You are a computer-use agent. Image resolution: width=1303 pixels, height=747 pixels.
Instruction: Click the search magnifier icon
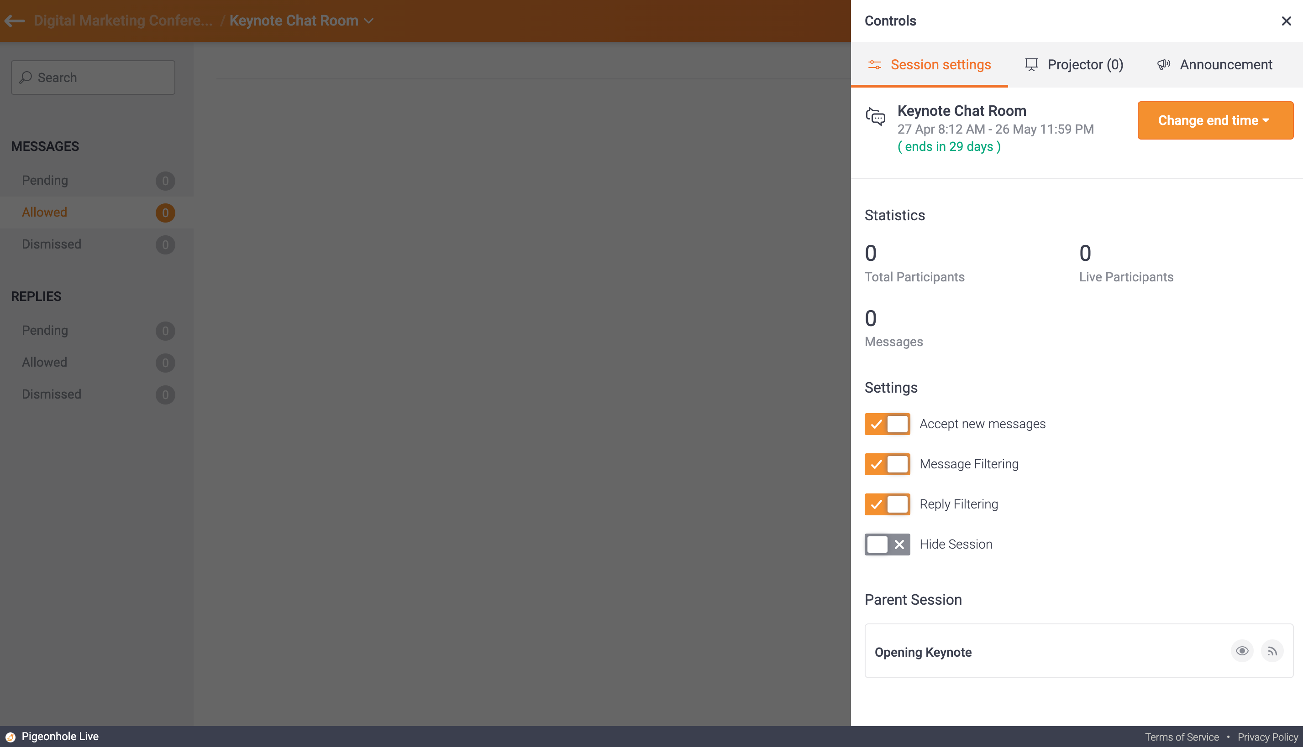(26, 78)
